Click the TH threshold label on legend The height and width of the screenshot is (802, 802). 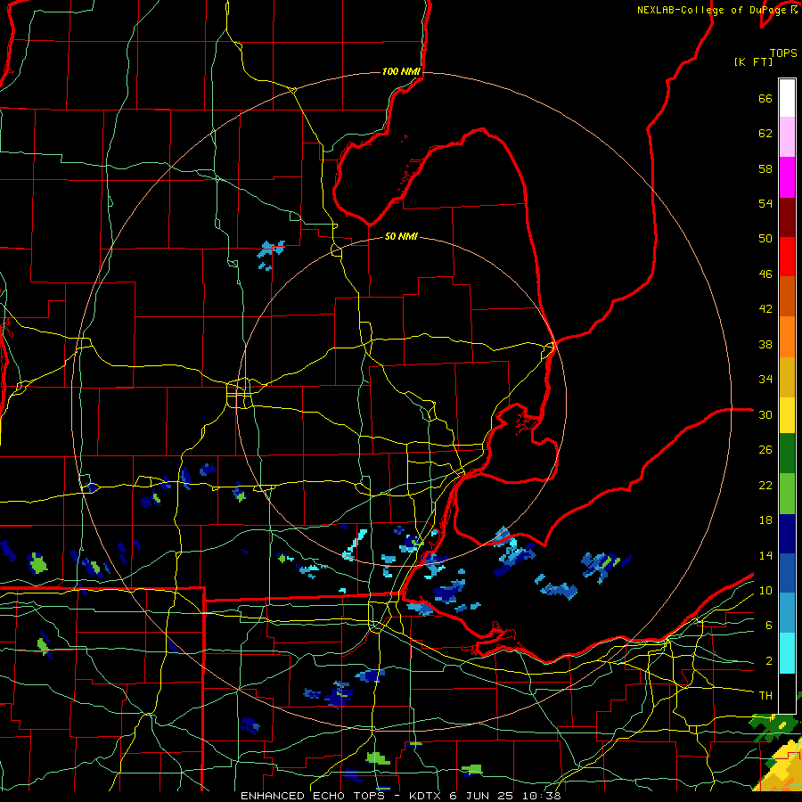765,696
